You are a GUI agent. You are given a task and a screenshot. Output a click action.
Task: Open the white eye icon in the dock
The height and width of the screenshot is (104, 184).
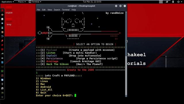tap(2, 58)
